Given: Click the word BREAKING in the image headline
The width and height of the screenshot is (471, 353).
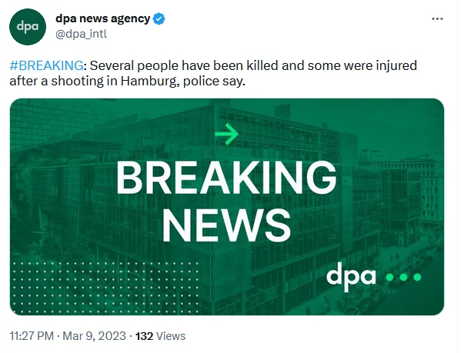Looking at the screenshot, I should (226, 178).
